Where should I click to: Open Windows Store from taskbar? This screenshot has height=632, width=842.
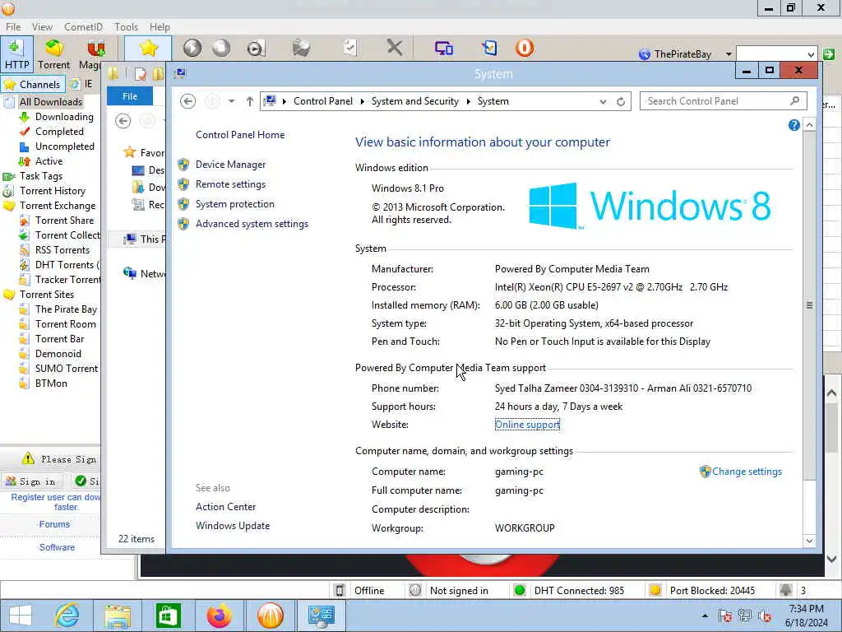[168, 616]
